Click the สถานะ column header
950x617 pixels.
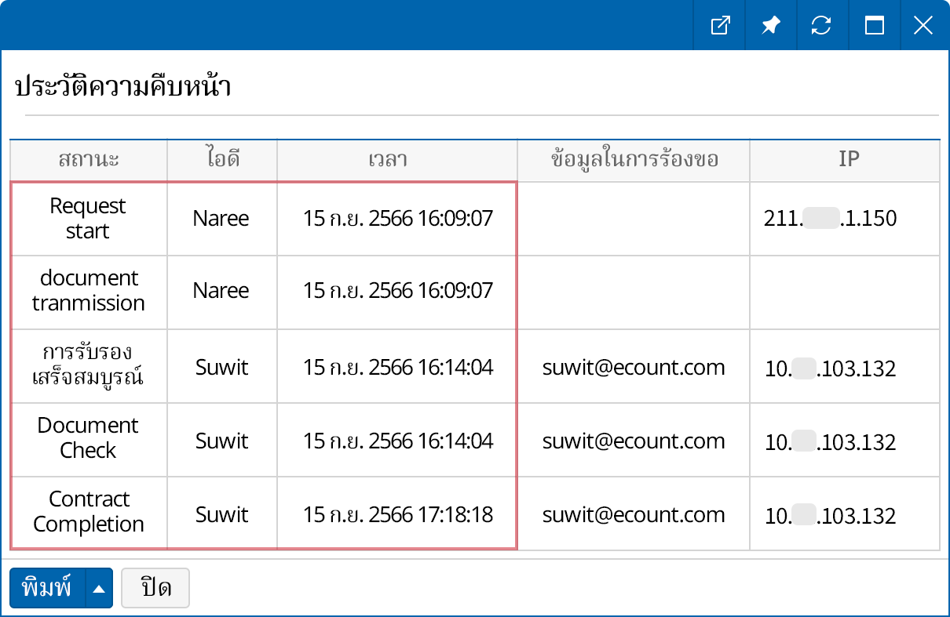[x=89, y=160]
